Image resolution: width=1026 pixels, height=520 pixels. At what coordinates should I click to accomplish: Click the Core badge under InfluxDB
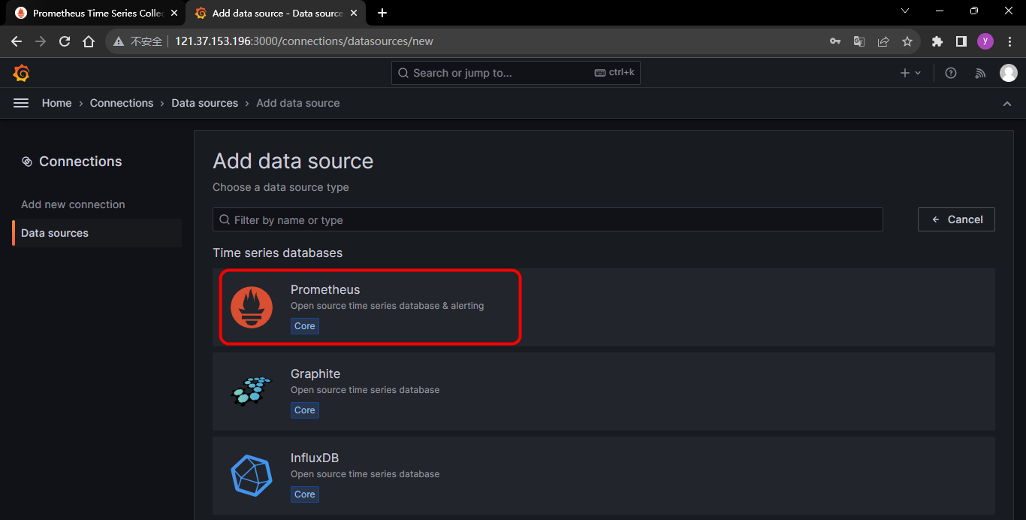tap(305, 494)
